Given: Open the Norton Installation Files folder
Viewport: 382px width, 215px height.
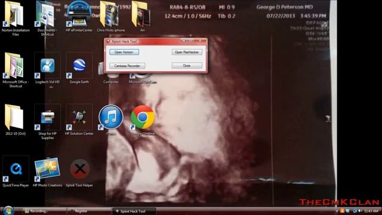Looking at the screenshot, I should 16,19.
